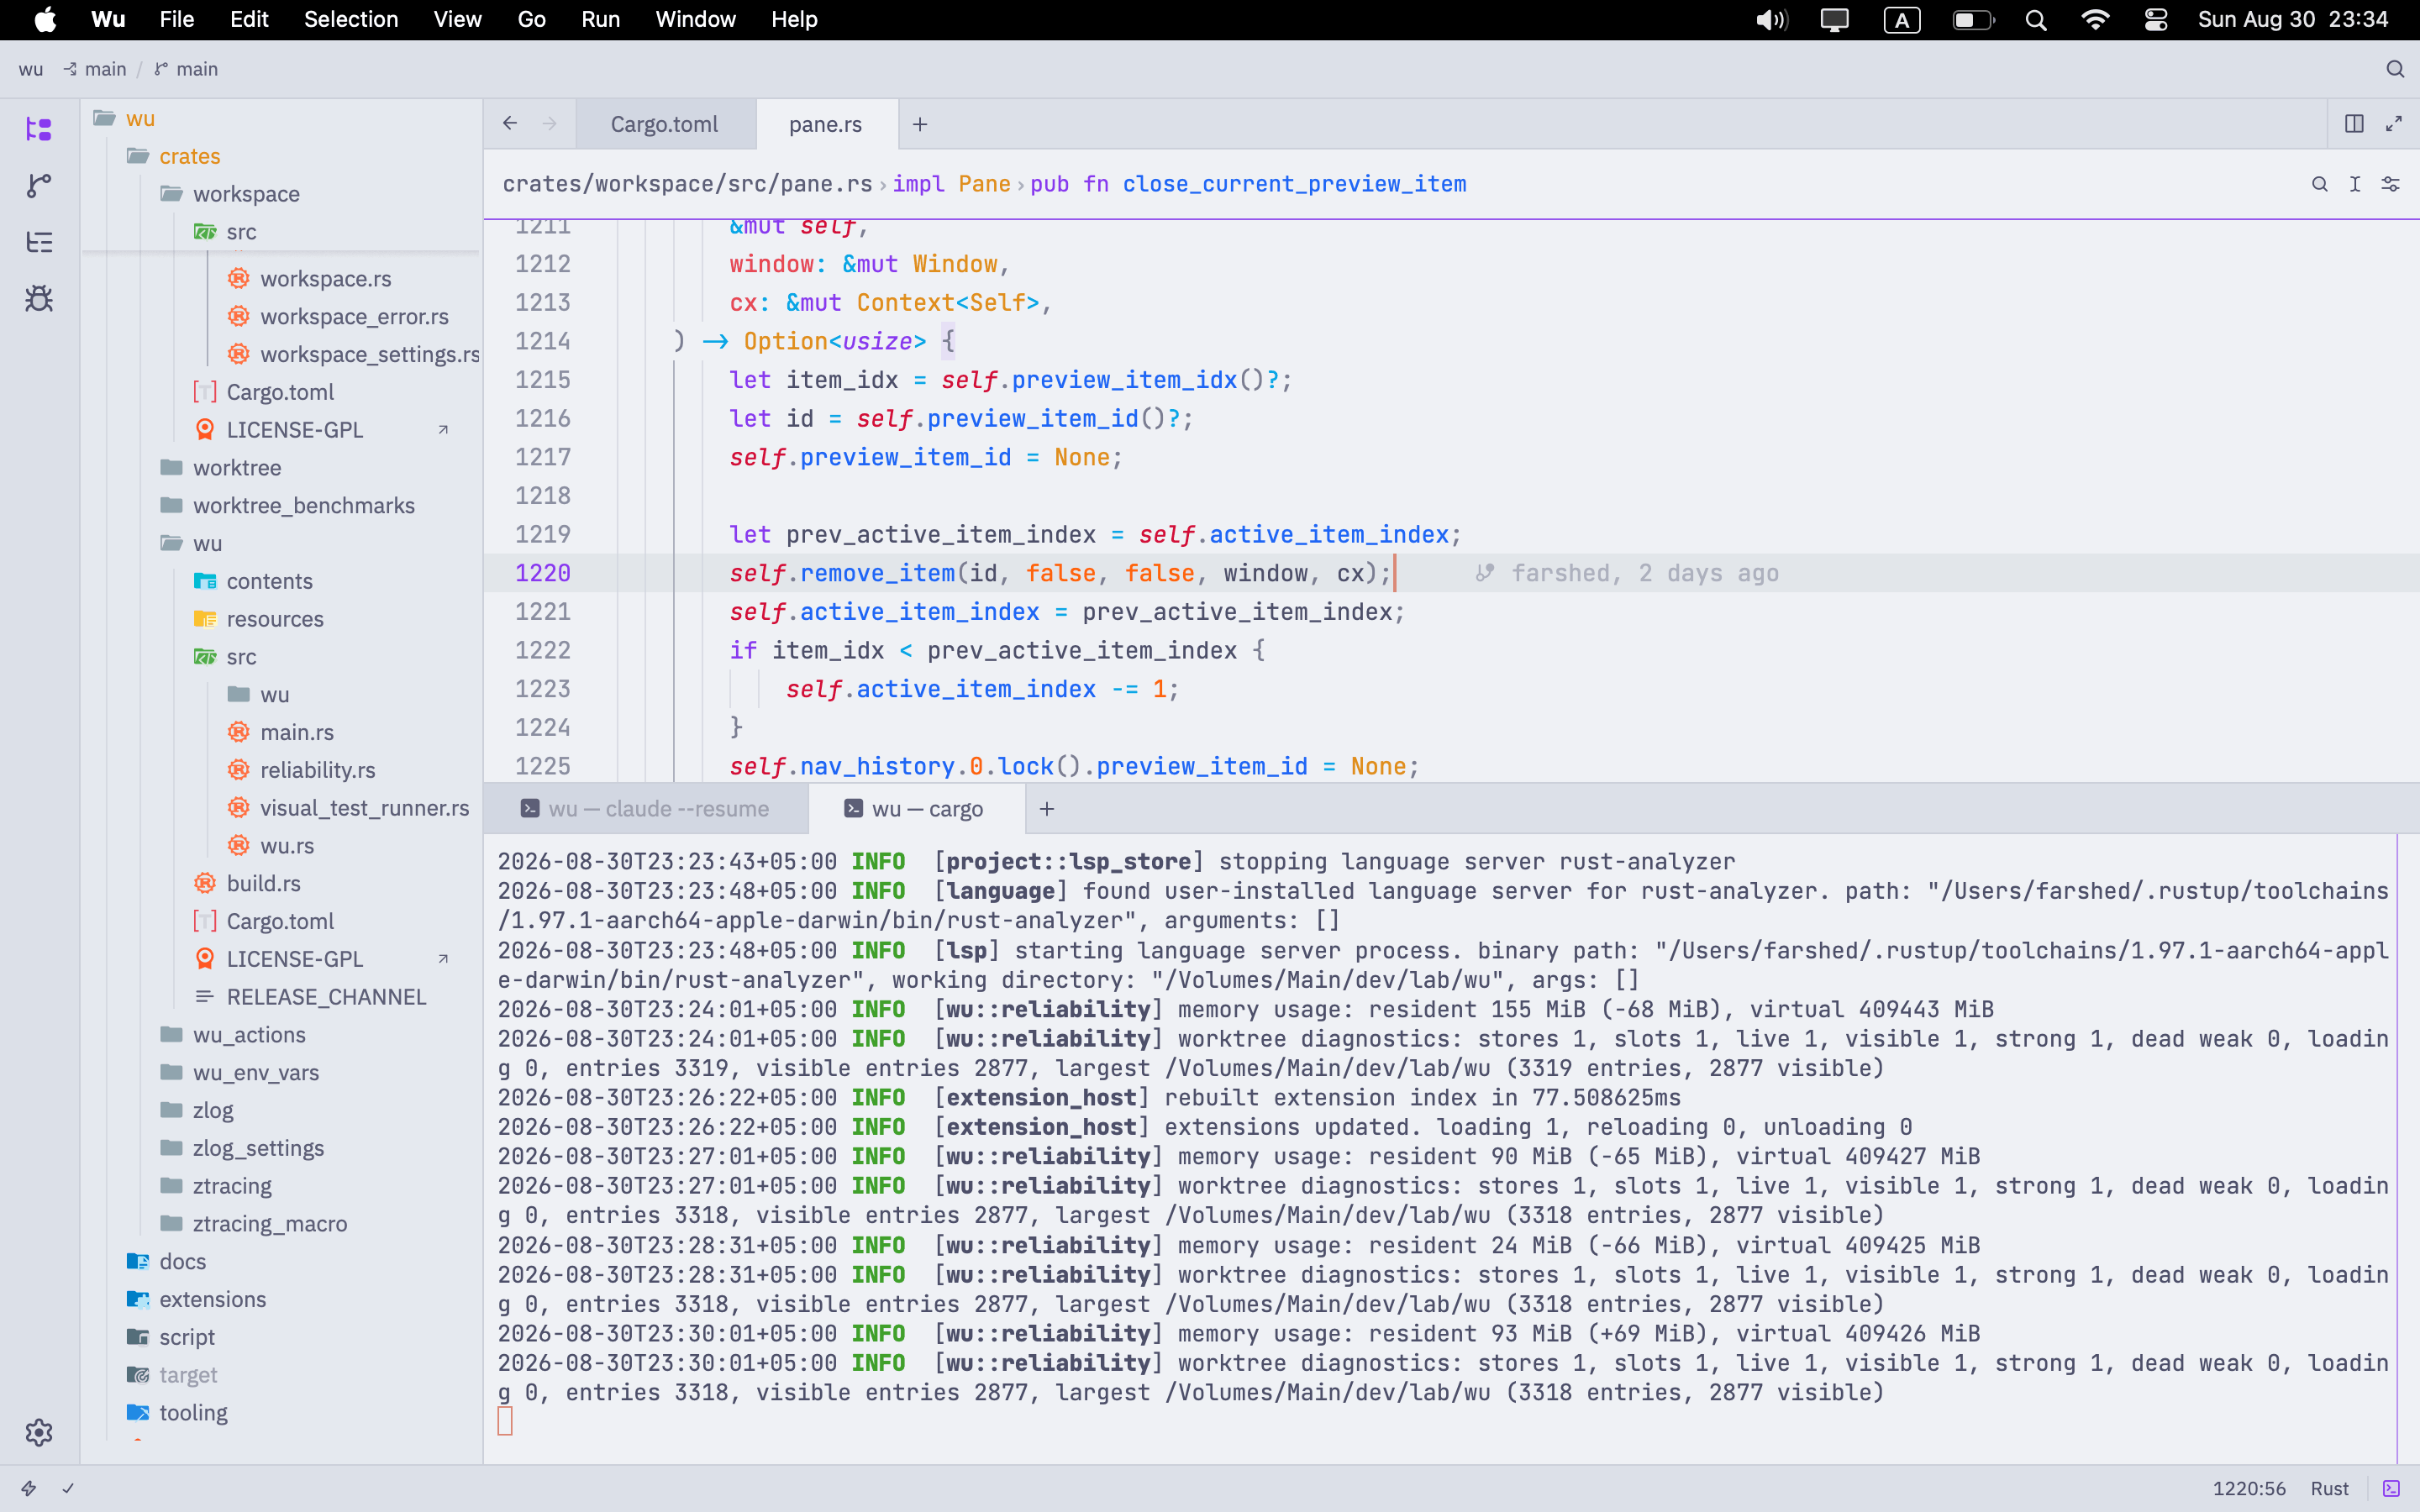This screenshot has width=2420, height=1512.
Task: Click the wu project name in title bar
Action: [x=31, y=69]
